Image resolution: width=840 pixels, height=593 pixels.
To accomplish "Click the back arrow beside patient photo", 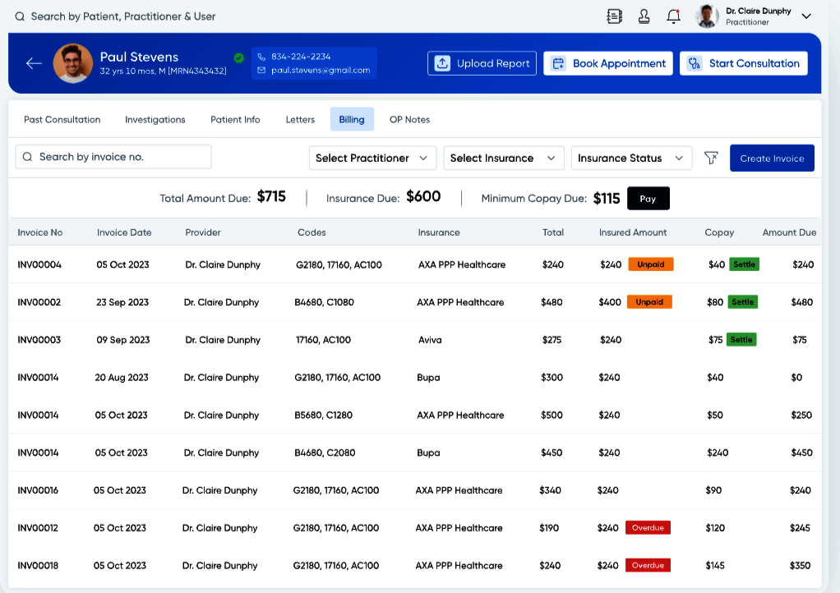I will [34, 63].
